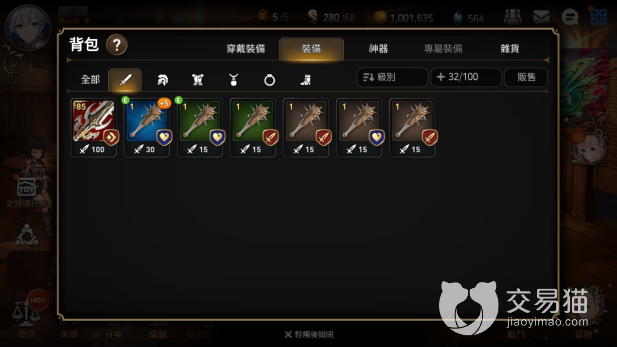Select the boots filter icon
617x347 pixels.
click(305, 80)
